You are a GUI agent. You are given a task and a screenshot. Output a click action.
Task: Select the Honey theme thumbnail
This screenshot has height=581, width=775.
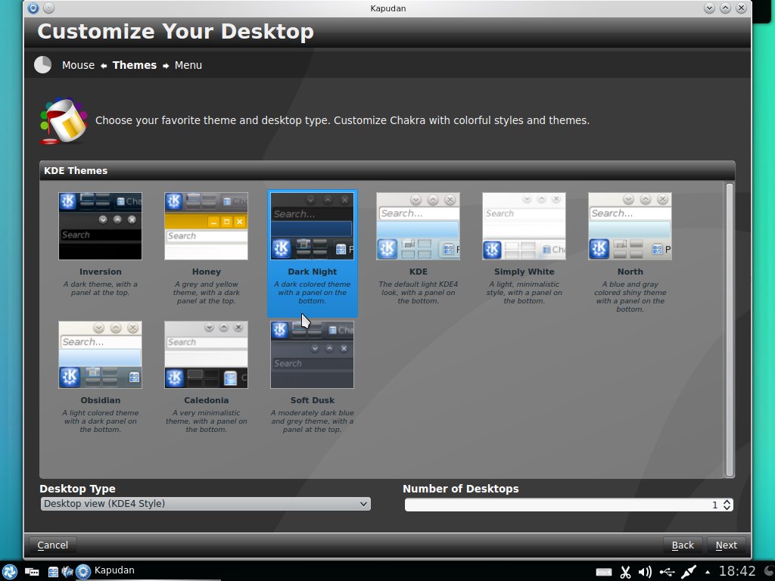coord(206,226)
